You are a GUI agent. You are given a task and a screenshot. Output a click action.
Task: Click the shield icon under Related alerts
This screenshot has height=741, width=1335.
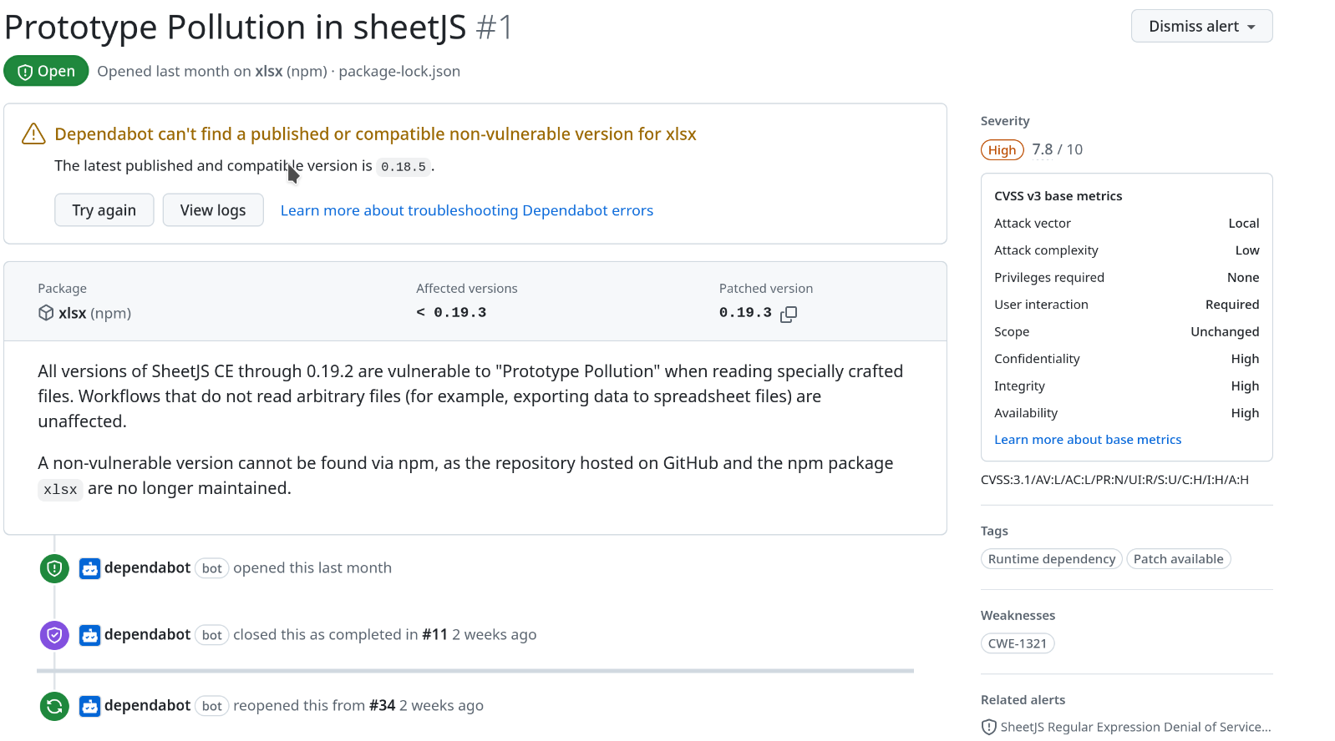click(988, 727)
